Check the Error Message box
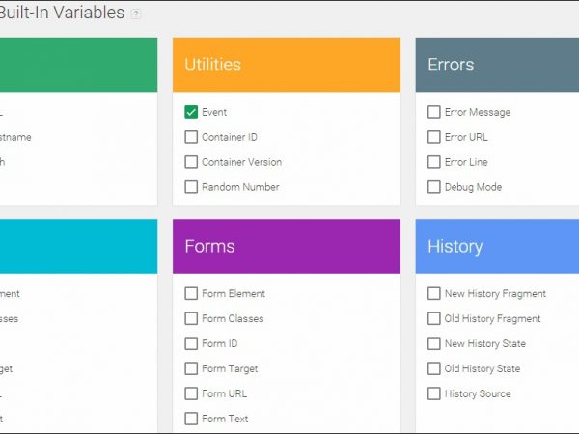Screen dimensions: 579x434 pyautogui.click(x=434, y=112)
